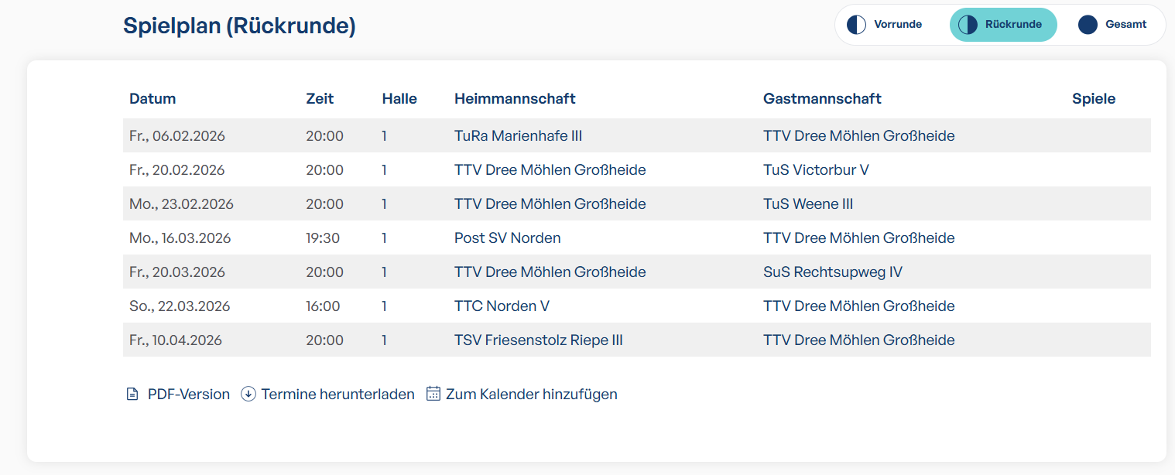Click the Datum column header
Image resolution: width=1175 pixels, height=475 pixels.
(152, 99)
